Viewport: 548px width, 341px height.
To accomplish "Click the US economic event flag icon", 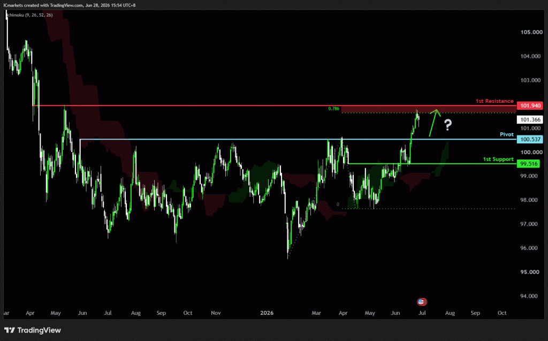I will pyautogui.click(x=422, y=301).
